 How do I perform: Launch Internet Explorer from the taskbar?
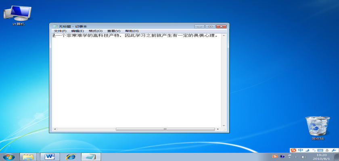[71, 156]
